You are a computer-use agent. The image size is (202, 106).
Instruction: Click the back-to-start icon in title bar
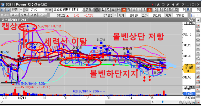click(173, 5)
